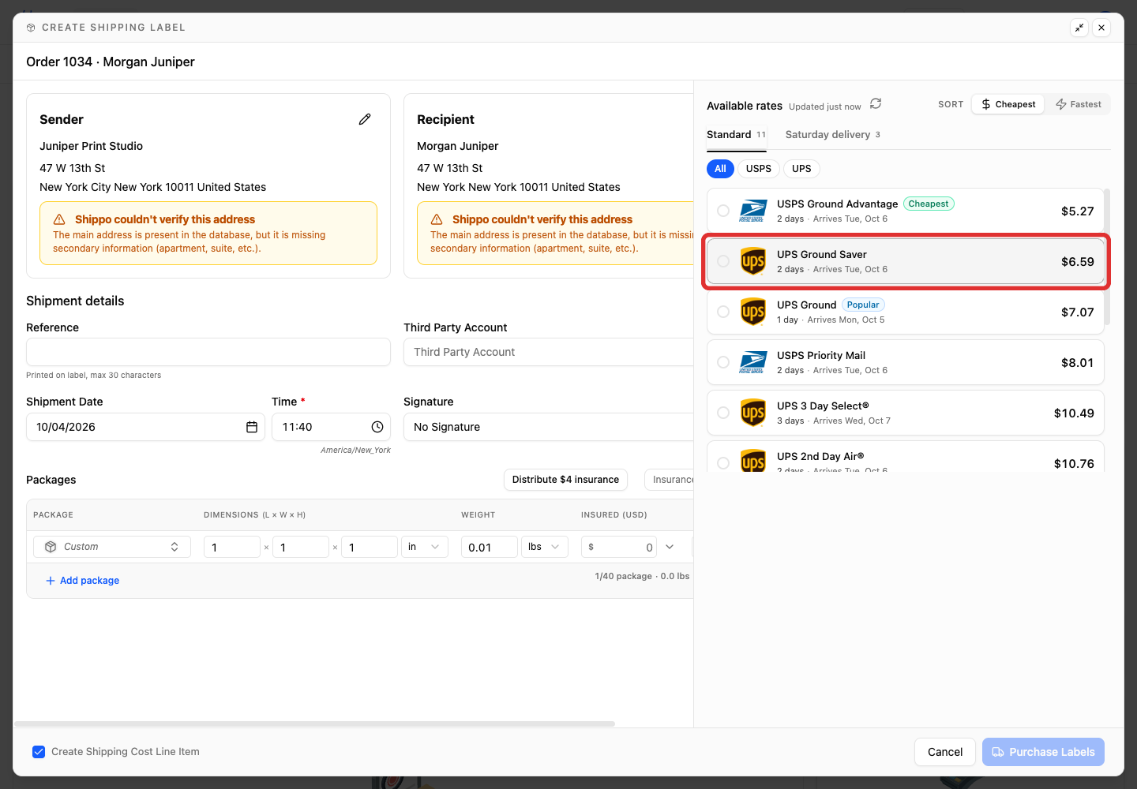This screenshot has height=789, width=1137.
Task: Click the horizontal scrollbar under the form
Action: click(x=314, y=724)
